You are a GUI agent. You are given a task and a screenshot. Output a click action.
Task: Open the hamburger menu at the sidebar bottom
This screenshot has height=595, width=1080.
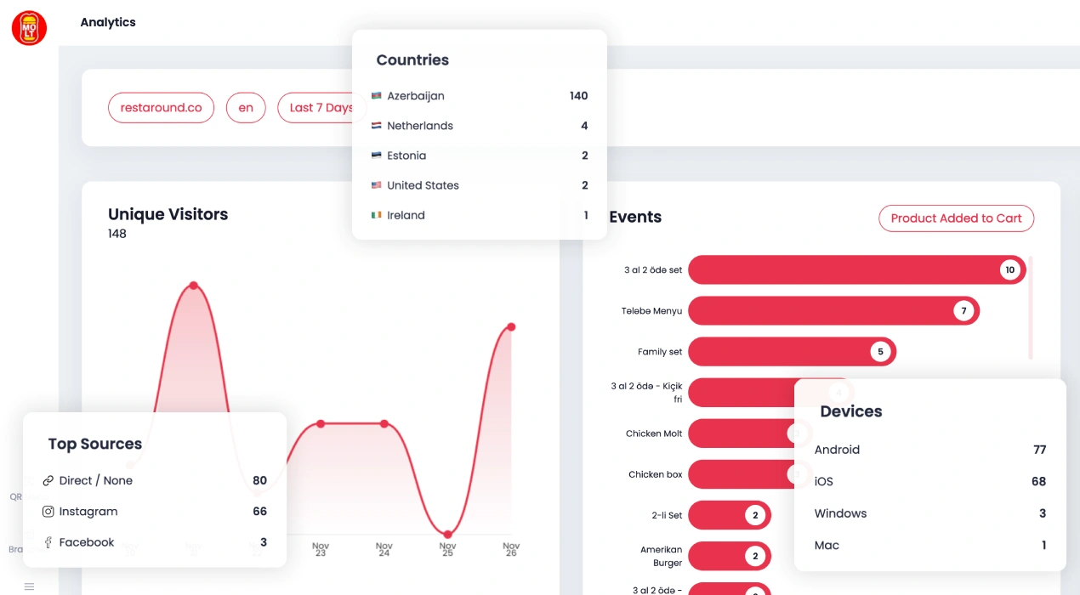(x=29, y=586)
